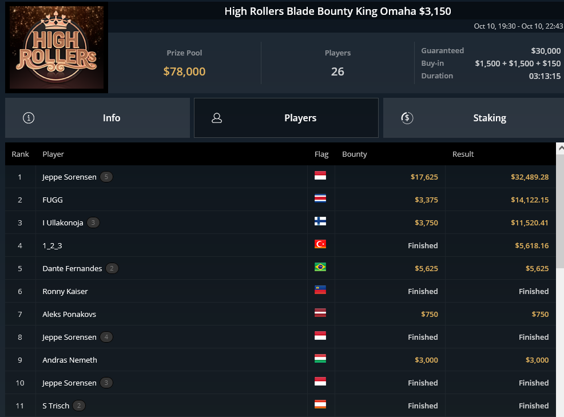Viewport: 564px width, 417px height.
Task: Switch to the Staking tab
Action: tap(474, 118)
